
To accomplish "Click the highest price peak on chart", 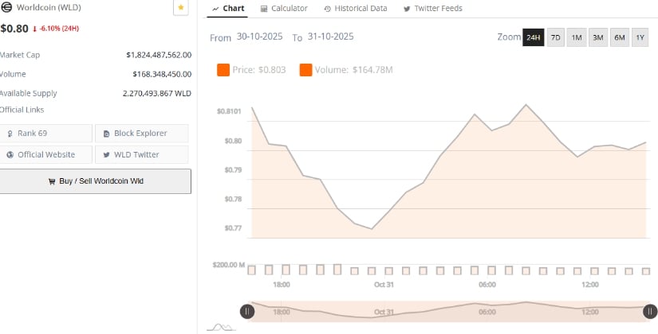I will click(526, 104).
